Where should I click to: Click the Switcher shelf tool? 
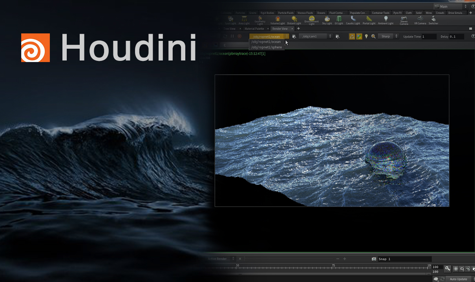click(433, 20)
